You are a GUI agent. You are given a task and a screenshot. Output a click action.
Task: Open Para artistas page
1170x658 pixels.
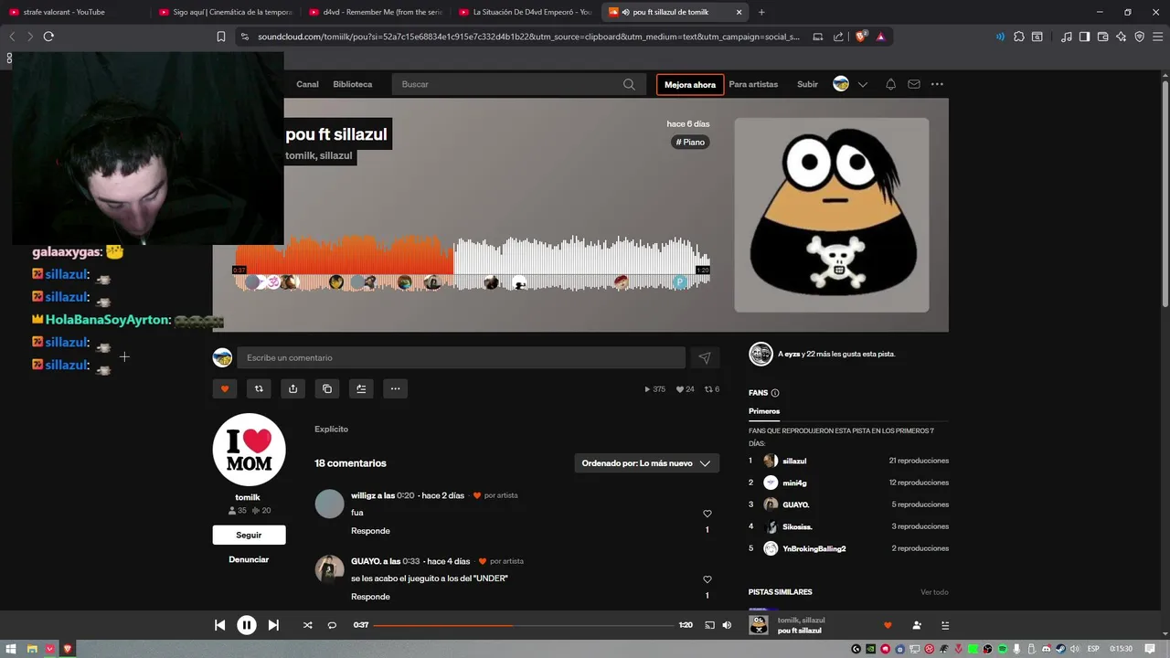753,84
